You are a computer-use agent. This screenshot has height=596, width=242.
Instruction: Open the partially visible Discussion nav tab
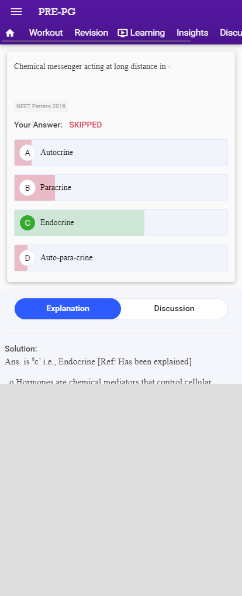231,33
